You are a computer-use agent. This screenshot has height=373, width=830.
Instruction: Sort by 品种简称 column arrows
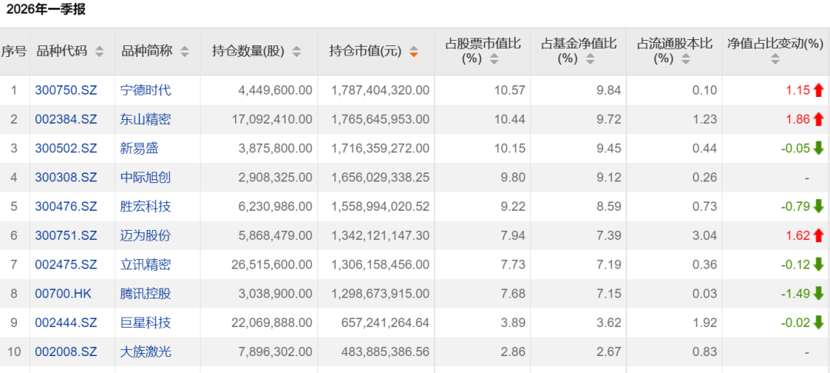point(184,52)
